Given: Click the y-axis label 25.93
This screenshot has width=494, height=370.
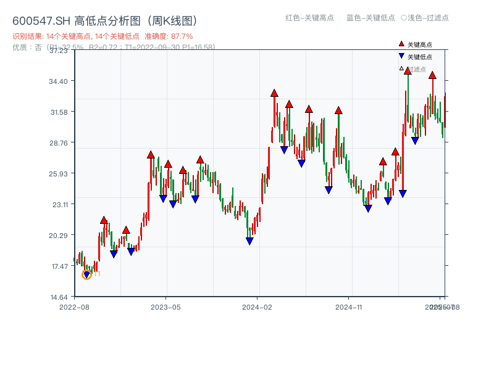Looking at the screenshot, I should point(58,174).
